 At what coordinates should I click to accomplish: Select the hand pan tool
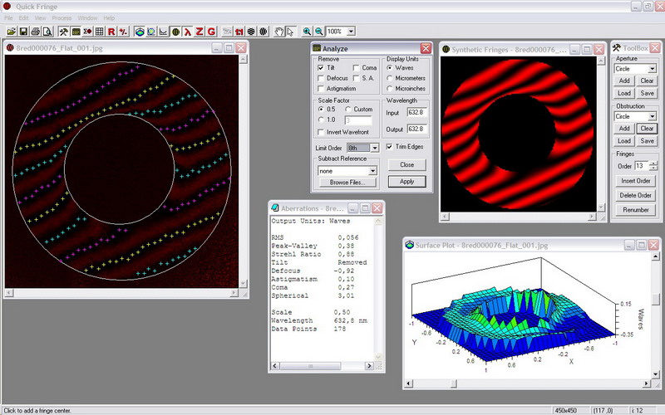(x=278, y=32)
